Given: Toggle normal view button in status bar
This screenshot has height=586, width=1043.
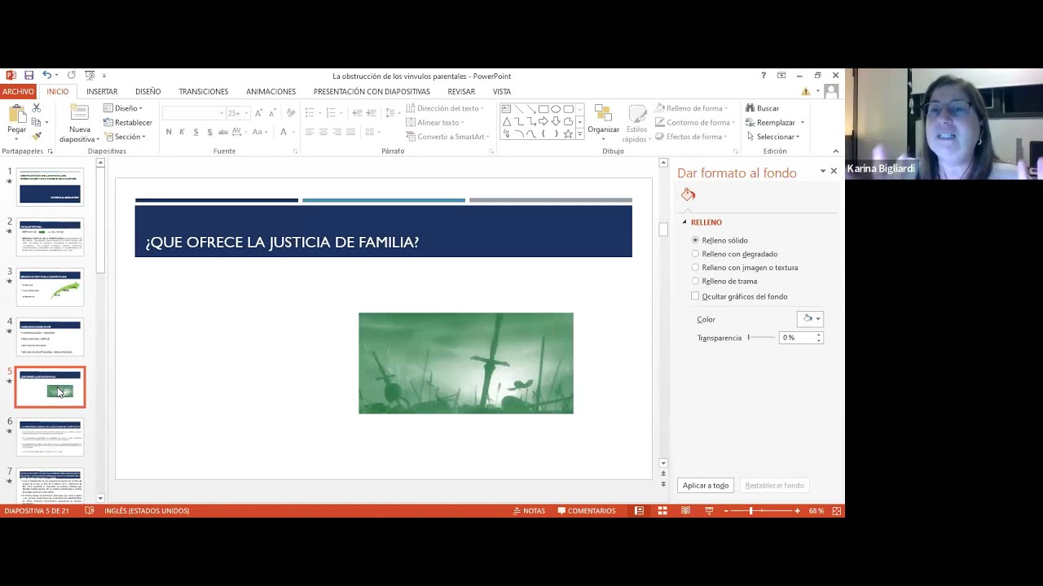Looking at the screenshot, I should [639, 511].
